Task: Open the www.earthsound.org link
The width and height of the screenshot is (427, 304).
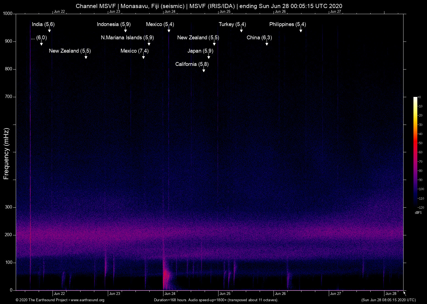Action: pos(87,300)
